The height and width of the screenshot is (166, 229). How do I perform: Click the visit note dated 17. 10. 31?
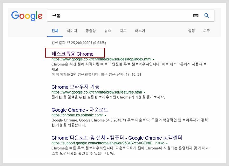(x=96, y=74)
